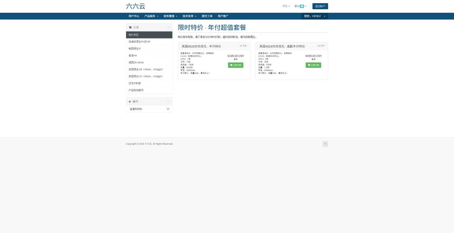Go to 用户中心 in navigation bar
The height and width of the screenshot is (233, 454).
pyautogui.click(x=134, y=16)
